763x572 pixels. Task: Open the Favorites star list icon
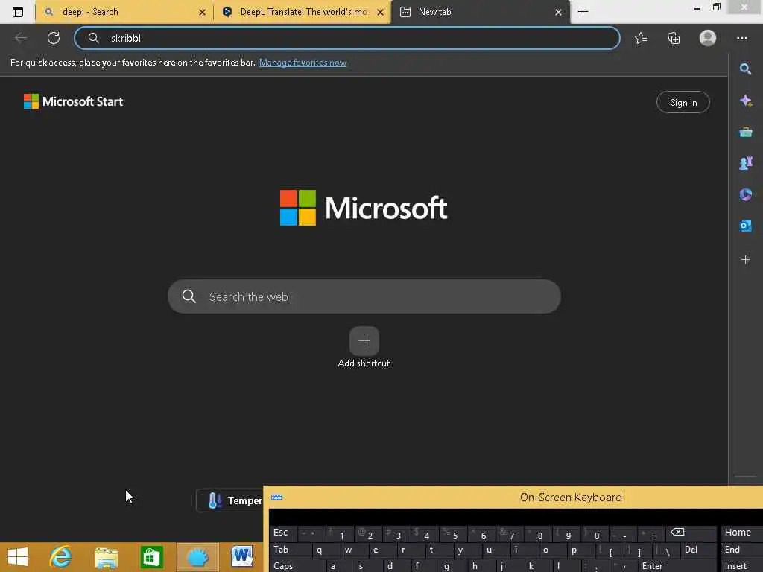[641, 38]
